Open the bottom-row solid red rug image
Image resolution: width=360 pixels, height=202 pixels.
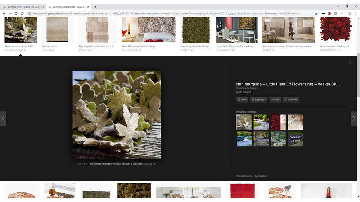point(242,191)
